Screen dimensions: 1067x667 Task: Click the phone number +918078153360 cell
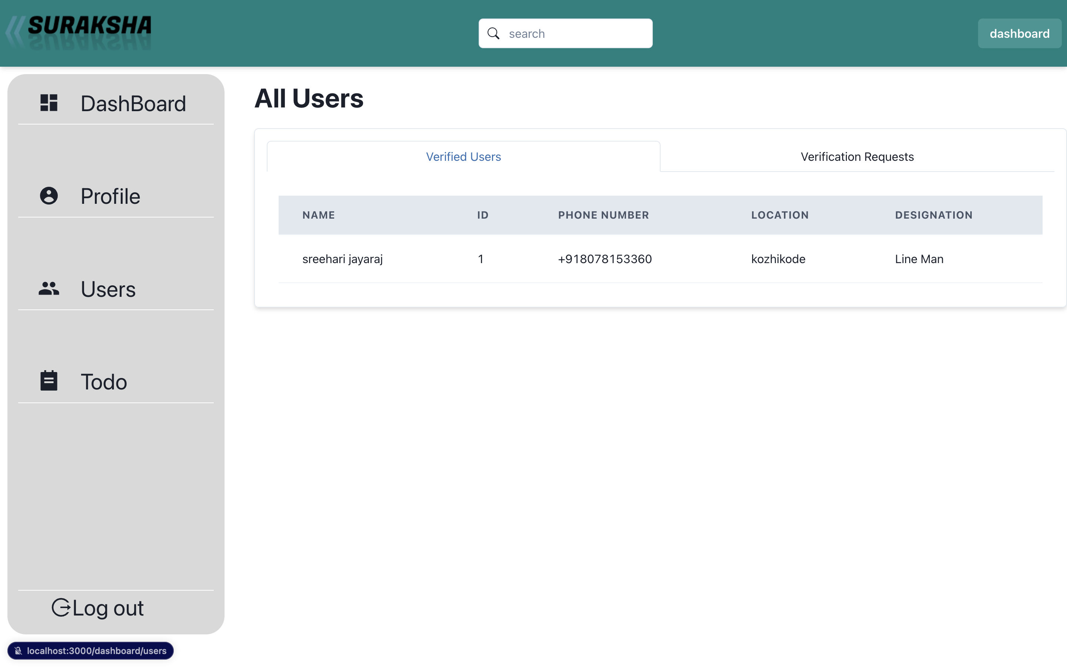[605, 259]
